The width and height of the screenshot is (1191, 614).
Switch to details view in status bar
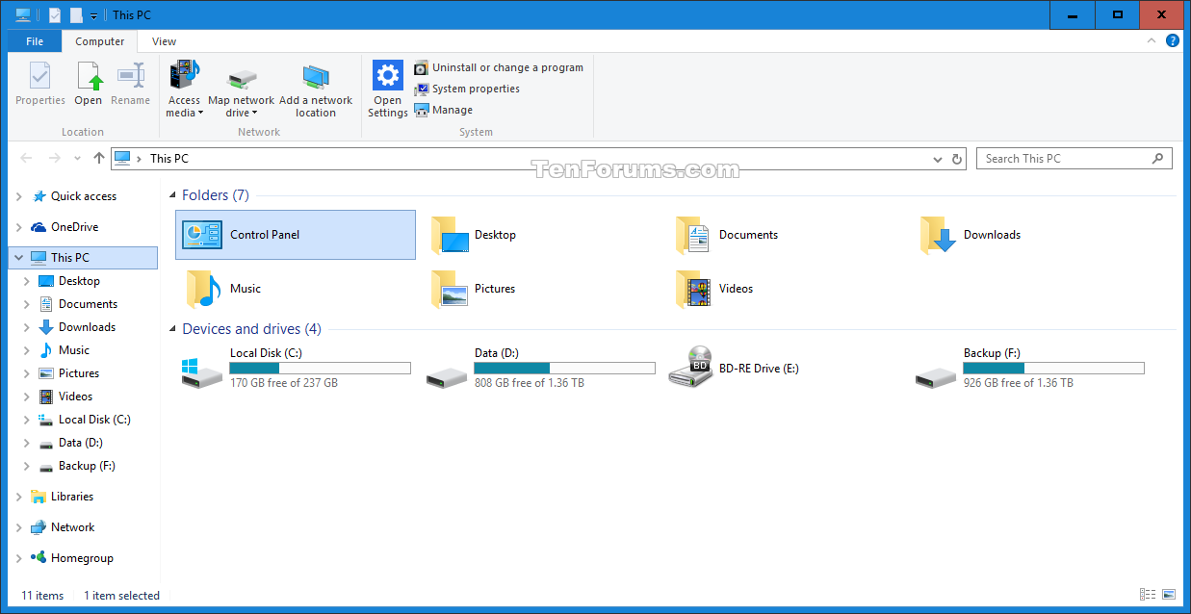coord(1147,595)
